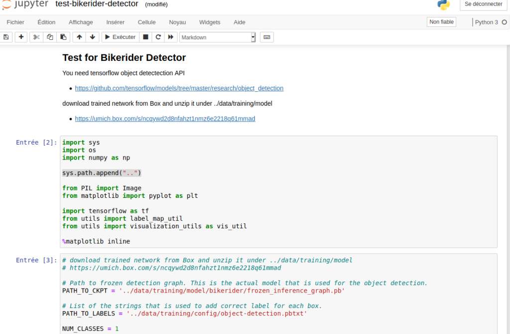The height and width of the screenshot is (334, 510).
Task: Interrupt the kernel with stop icon
Action: 145,37
